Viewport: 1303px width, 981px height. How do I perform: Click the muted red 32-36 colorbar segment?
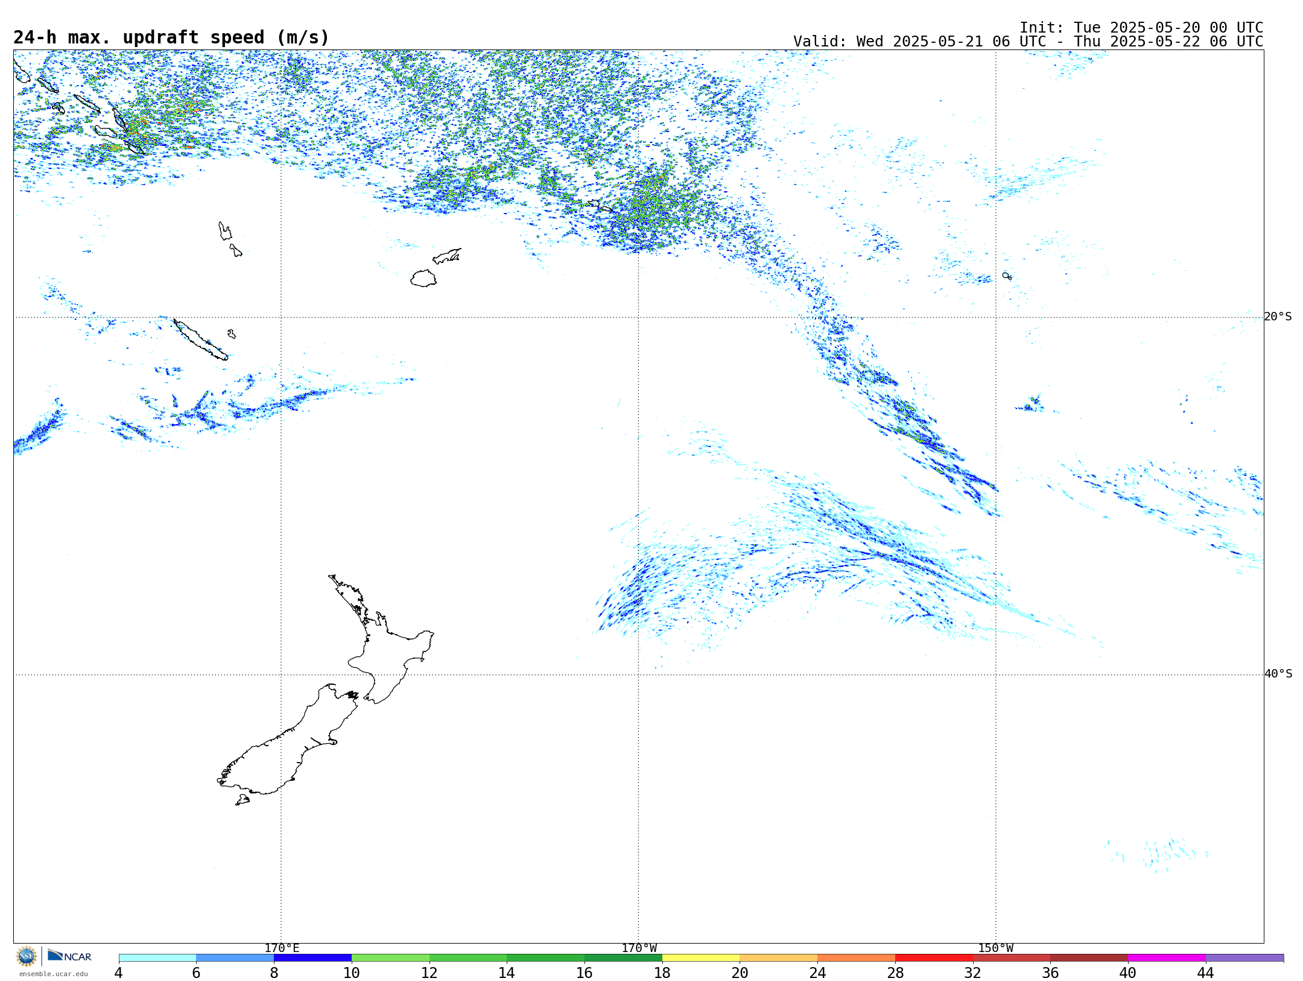[x=1012, y=958]
